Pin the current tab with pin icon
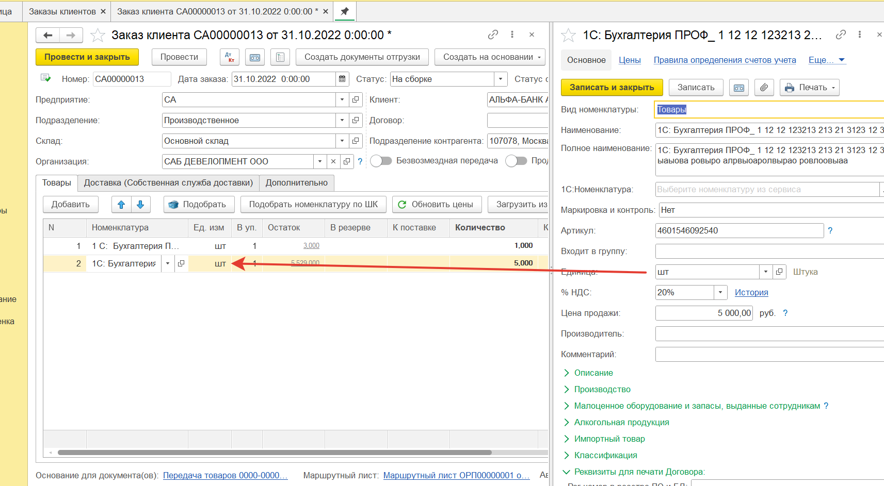 pos(345,11)
